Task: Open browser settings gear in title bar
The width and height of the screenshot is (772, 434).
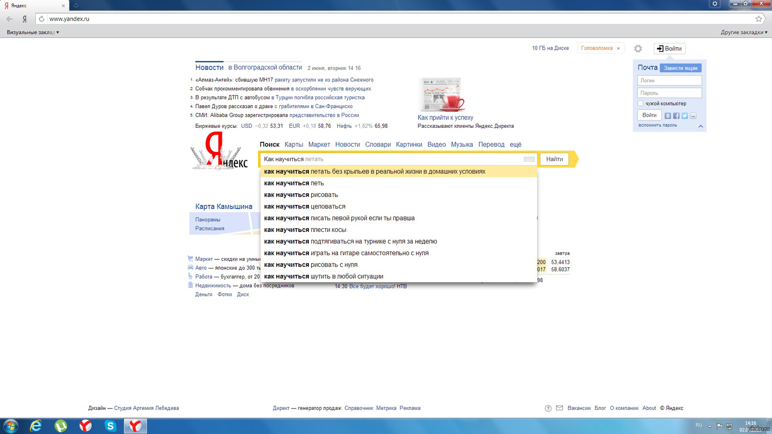Action: point(715,3)
